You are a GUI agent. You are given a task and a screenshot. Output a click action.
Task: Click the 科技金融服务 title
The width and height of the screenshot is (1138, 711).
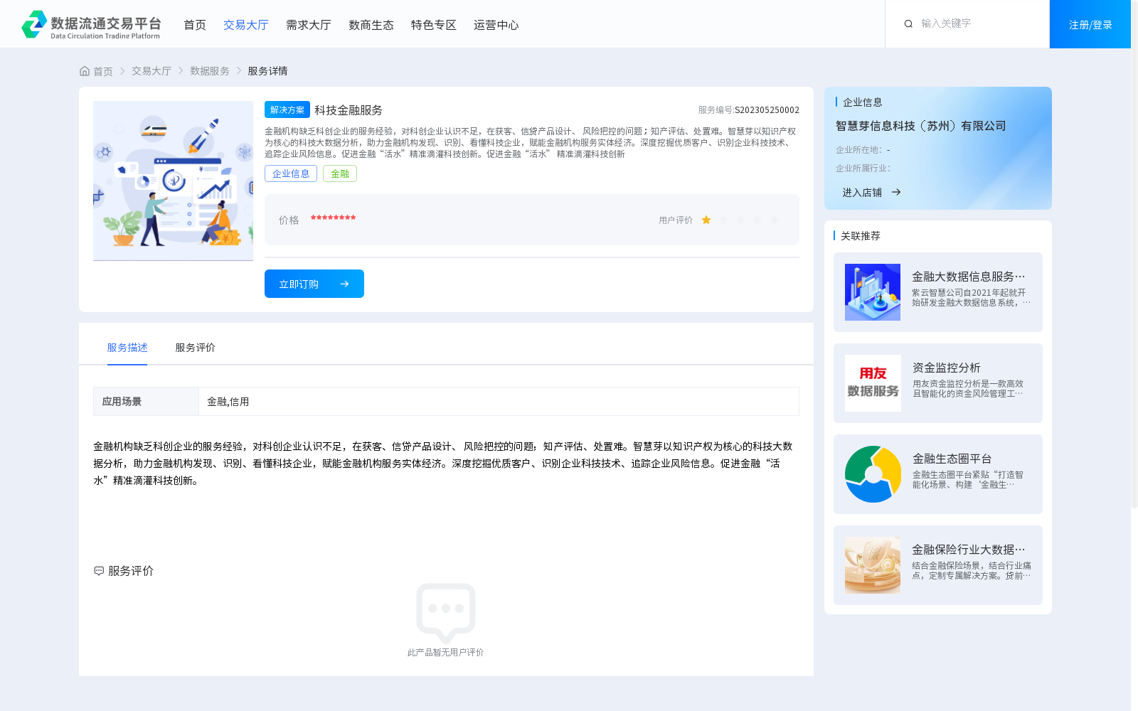[349, 110]
